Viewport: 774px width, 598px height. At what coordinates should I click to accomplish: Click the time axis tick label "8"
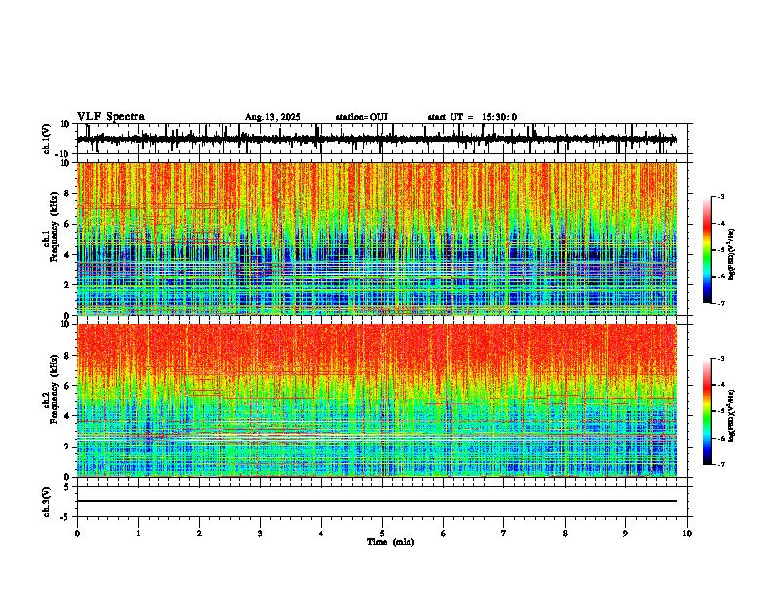pos(565,534)
